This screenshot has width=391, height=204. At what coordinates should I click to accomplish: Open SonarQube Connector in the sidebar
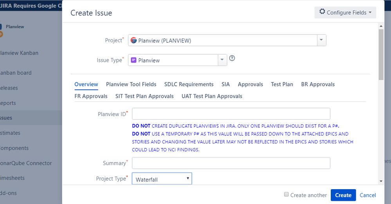(26, 163)
